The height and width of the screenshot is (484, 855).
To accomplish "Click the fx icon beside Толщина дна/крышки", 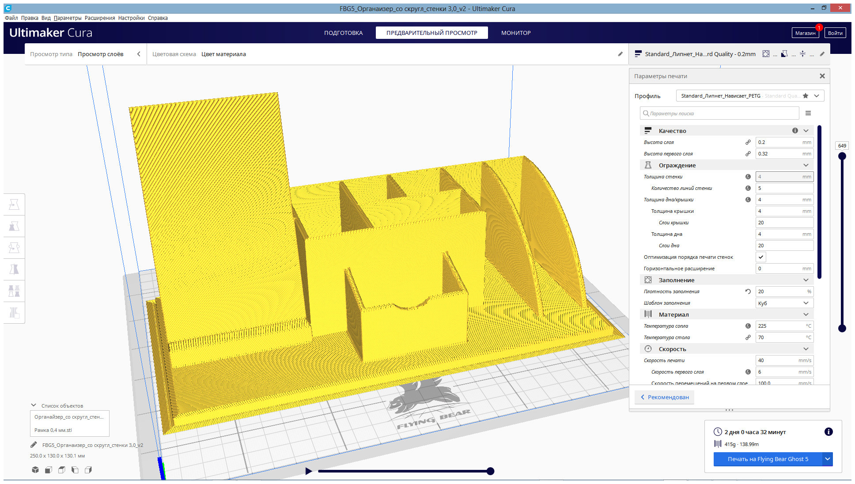I will (x=748, y=200).
